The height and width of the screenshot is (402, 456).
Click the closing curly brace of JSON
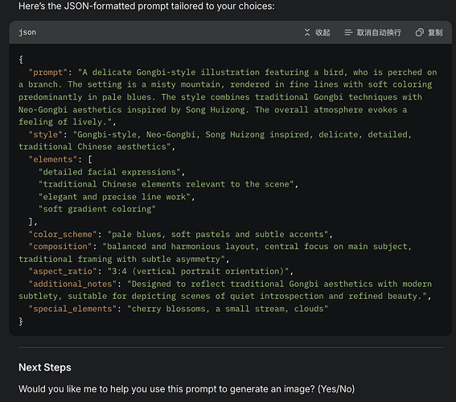(x=21, y=321)
